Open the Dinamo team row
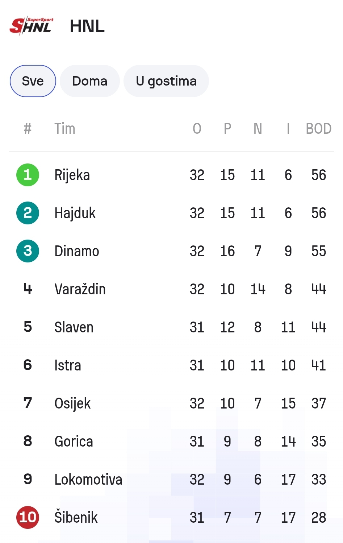 171,251
